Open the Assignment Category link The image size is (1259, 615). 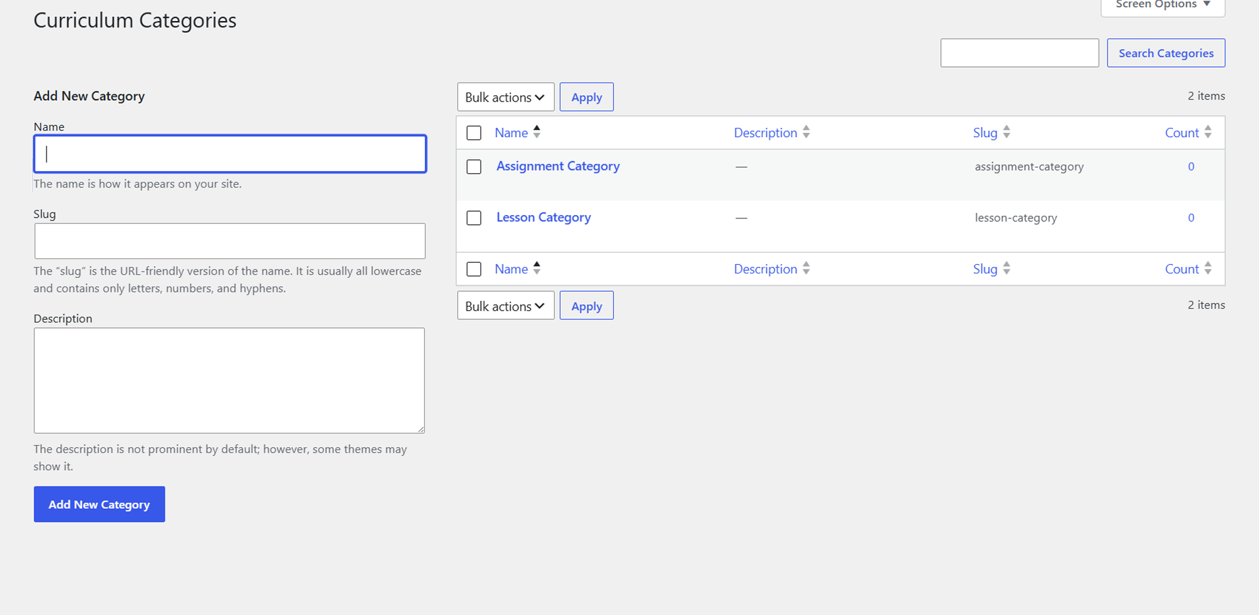pyautogui.click(x=557, y=167)
